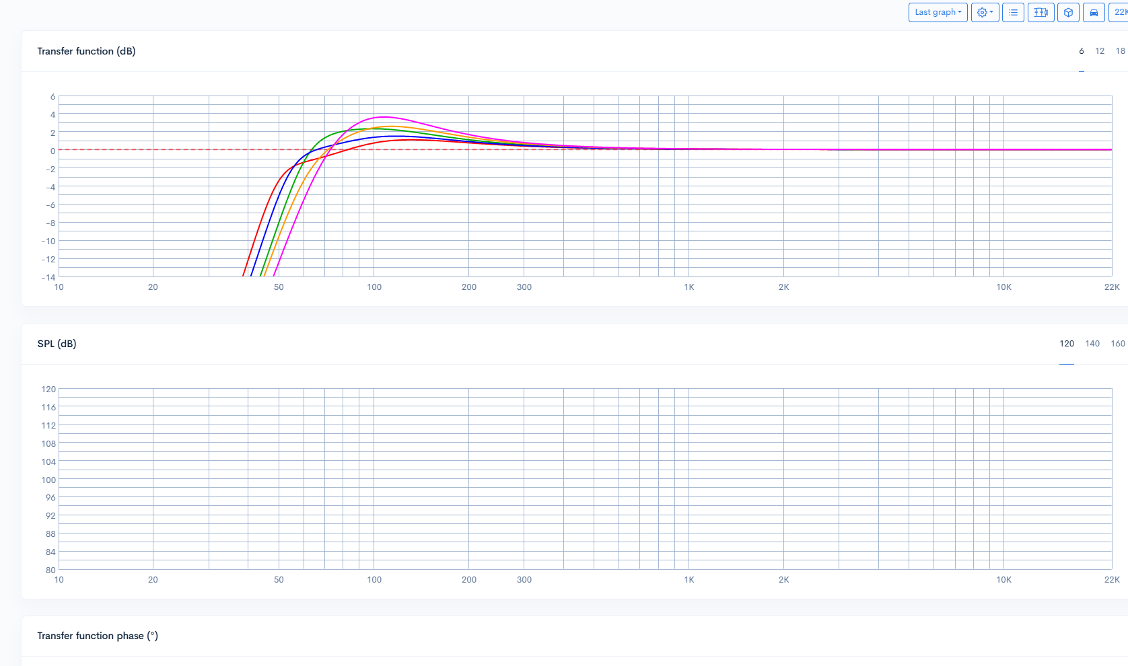The height and width of the screenshot is (666, 1128).
Task: Select the 18 dB scale tab
Action: (1120, 51)
